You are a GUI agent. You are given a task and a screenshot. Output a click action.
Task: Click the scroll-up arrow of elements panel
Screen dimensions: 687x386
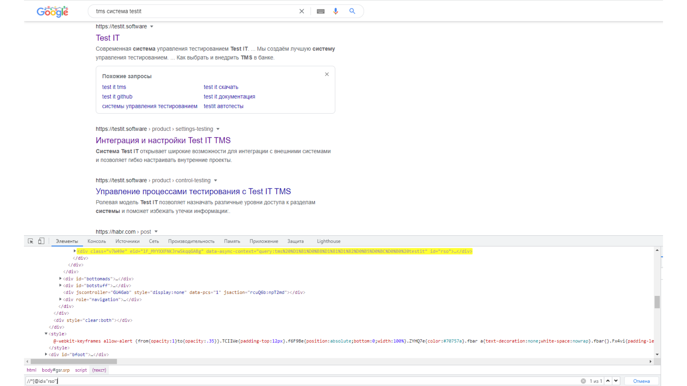657,250
